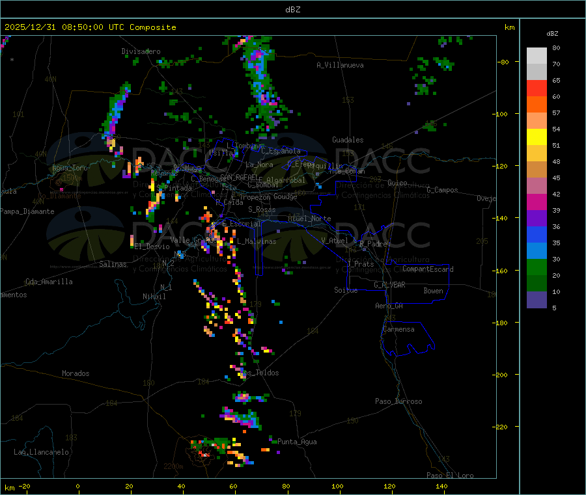Select the blue 35-36 dBZ legend swatch
The height and width of the screenshot is (495, 586).
coord(537,234)
